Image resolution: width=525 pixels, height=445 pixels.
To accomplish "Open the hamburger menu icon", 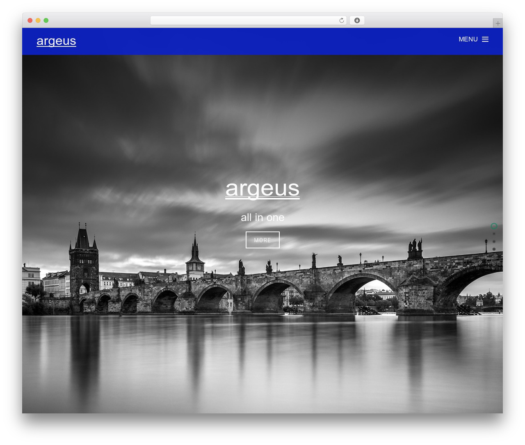I will 485,39.
